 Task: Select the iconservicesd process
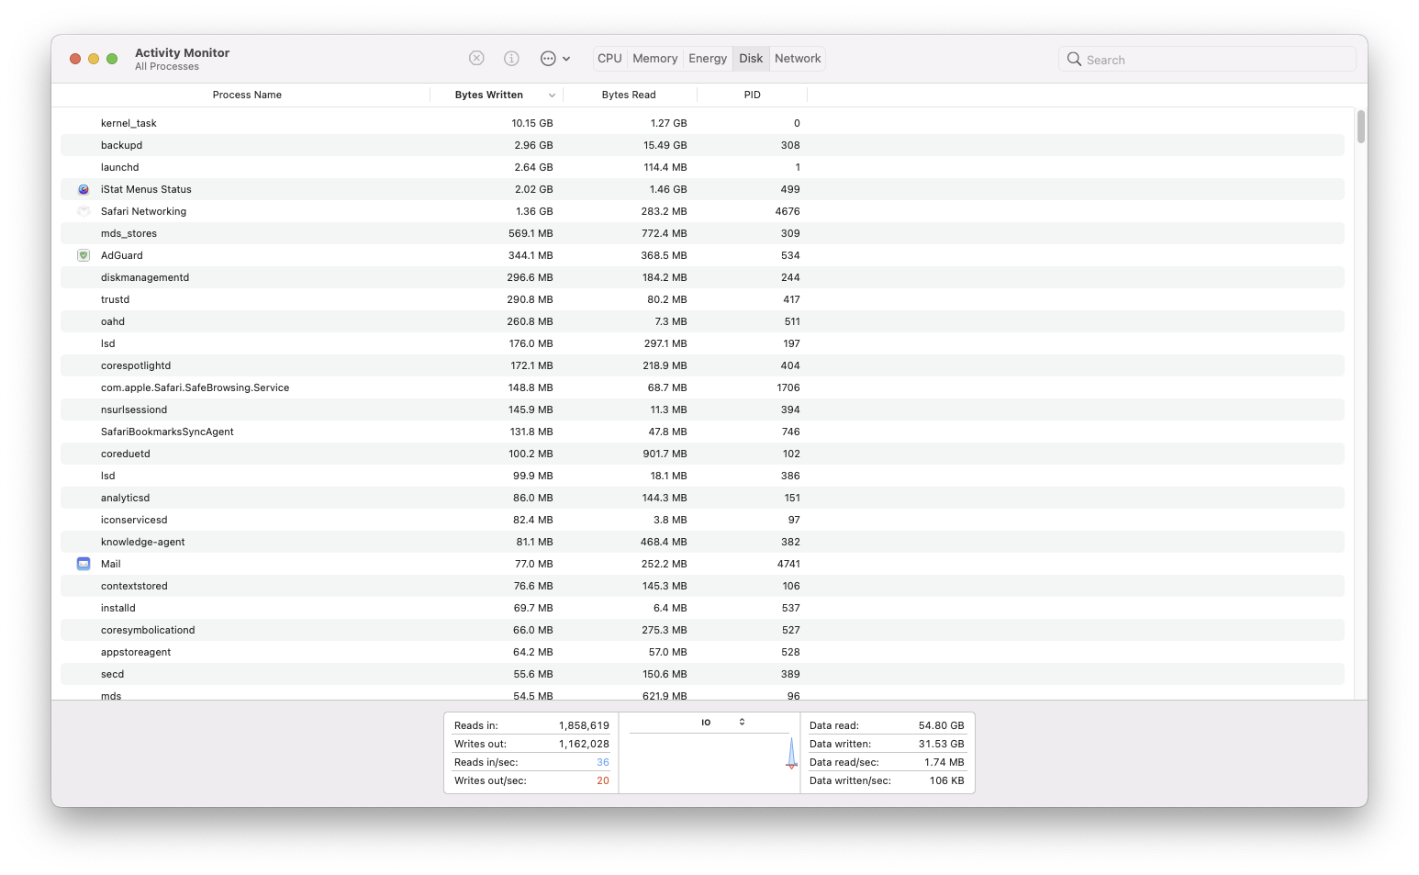702,520
